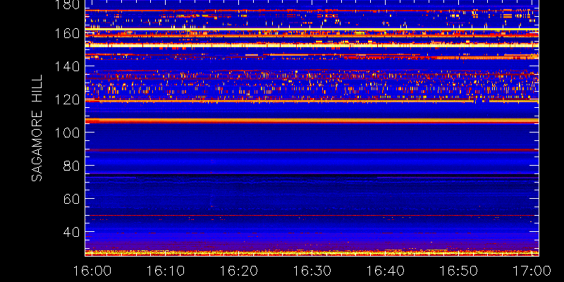Click the 160 frequency axis label
Screen dimensions: 564x282
point(67,34)
